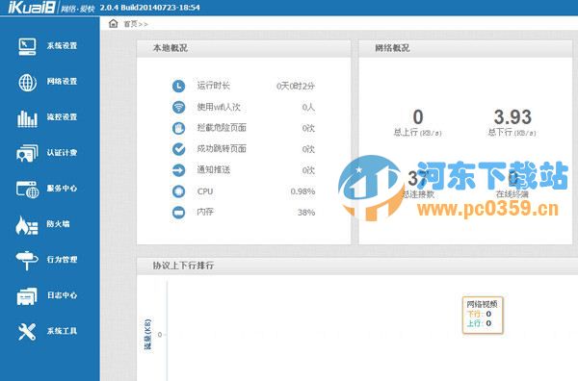Select 日志中心 menu label
This screenshot has height=381, width=578.
click(x=62, y=295)
